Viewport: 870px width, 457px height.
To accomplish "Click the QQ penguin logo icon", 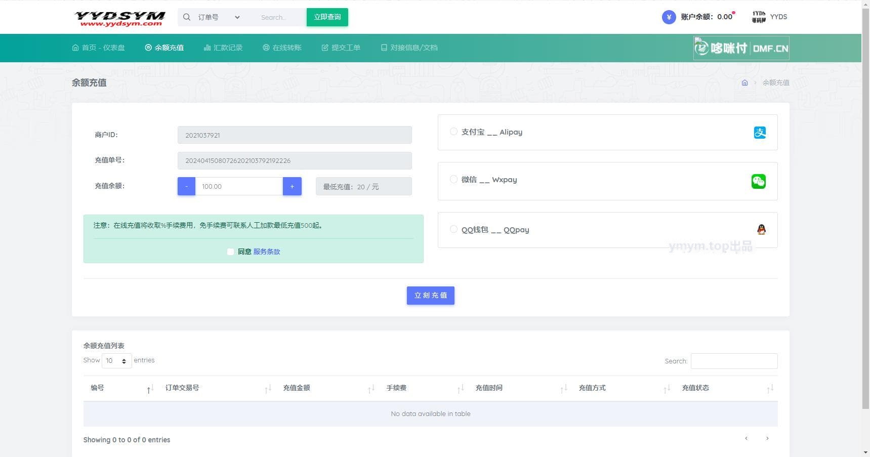I will [x=761, y=230].
